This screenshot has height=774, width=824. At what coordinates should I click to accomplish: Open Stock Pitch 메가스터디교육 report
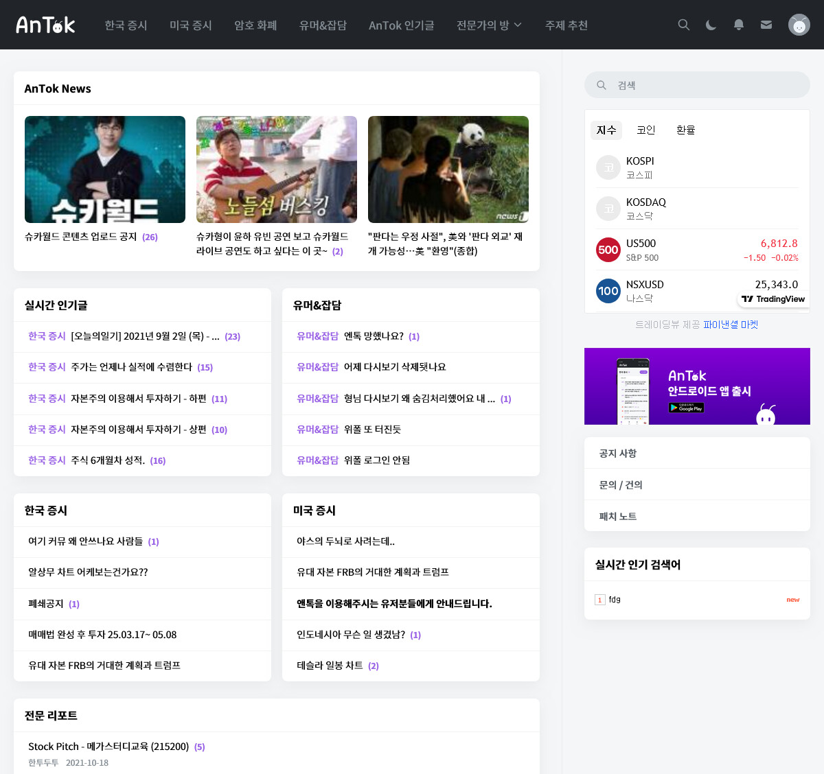[x=108, y=747]
